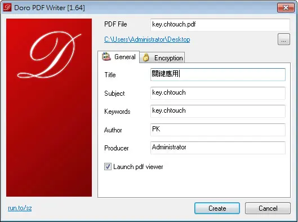Click the padlock icon on Encryption tab
This screenshot has width=298, height=222.
point(146,57)
